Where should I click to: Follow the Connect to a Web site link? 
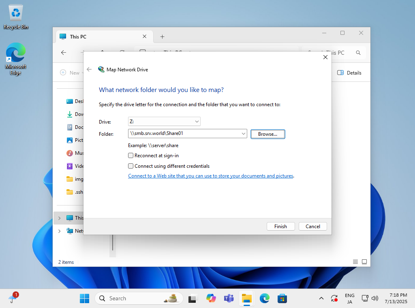tap(210, 175)
